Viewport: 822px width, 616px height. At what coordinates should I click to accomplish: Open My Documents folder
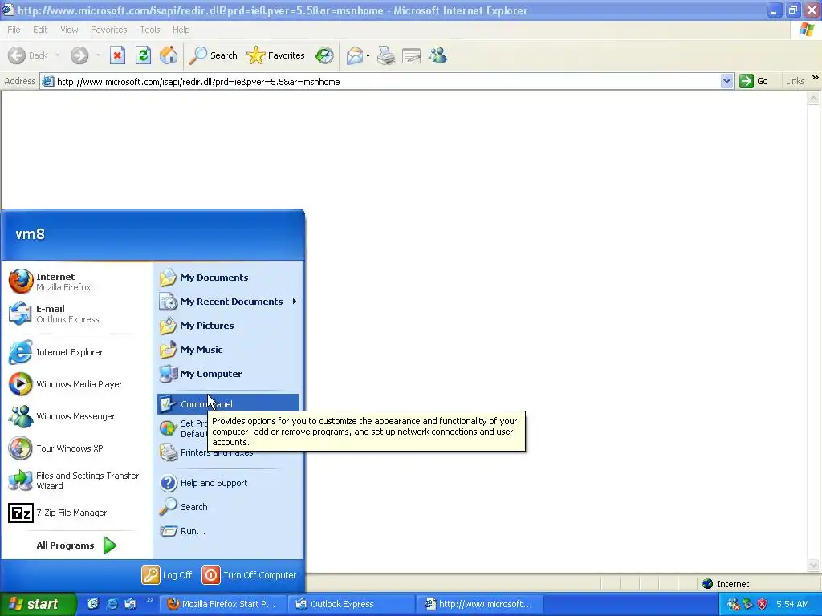click(228, 278)
